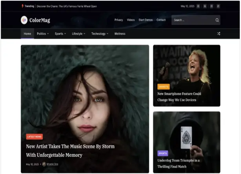Open the Privacy link in header
The image size is (241, 174).
click(x=119, y=20)
